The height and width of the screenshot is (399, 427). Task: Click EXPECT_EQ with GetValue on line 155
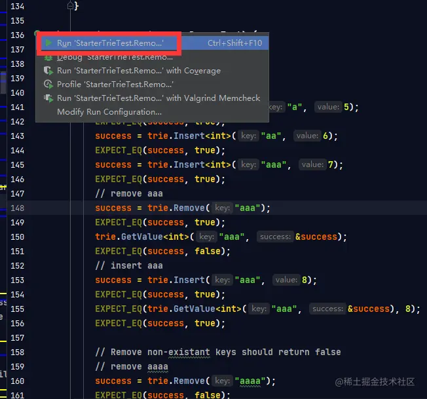(257, 309)
